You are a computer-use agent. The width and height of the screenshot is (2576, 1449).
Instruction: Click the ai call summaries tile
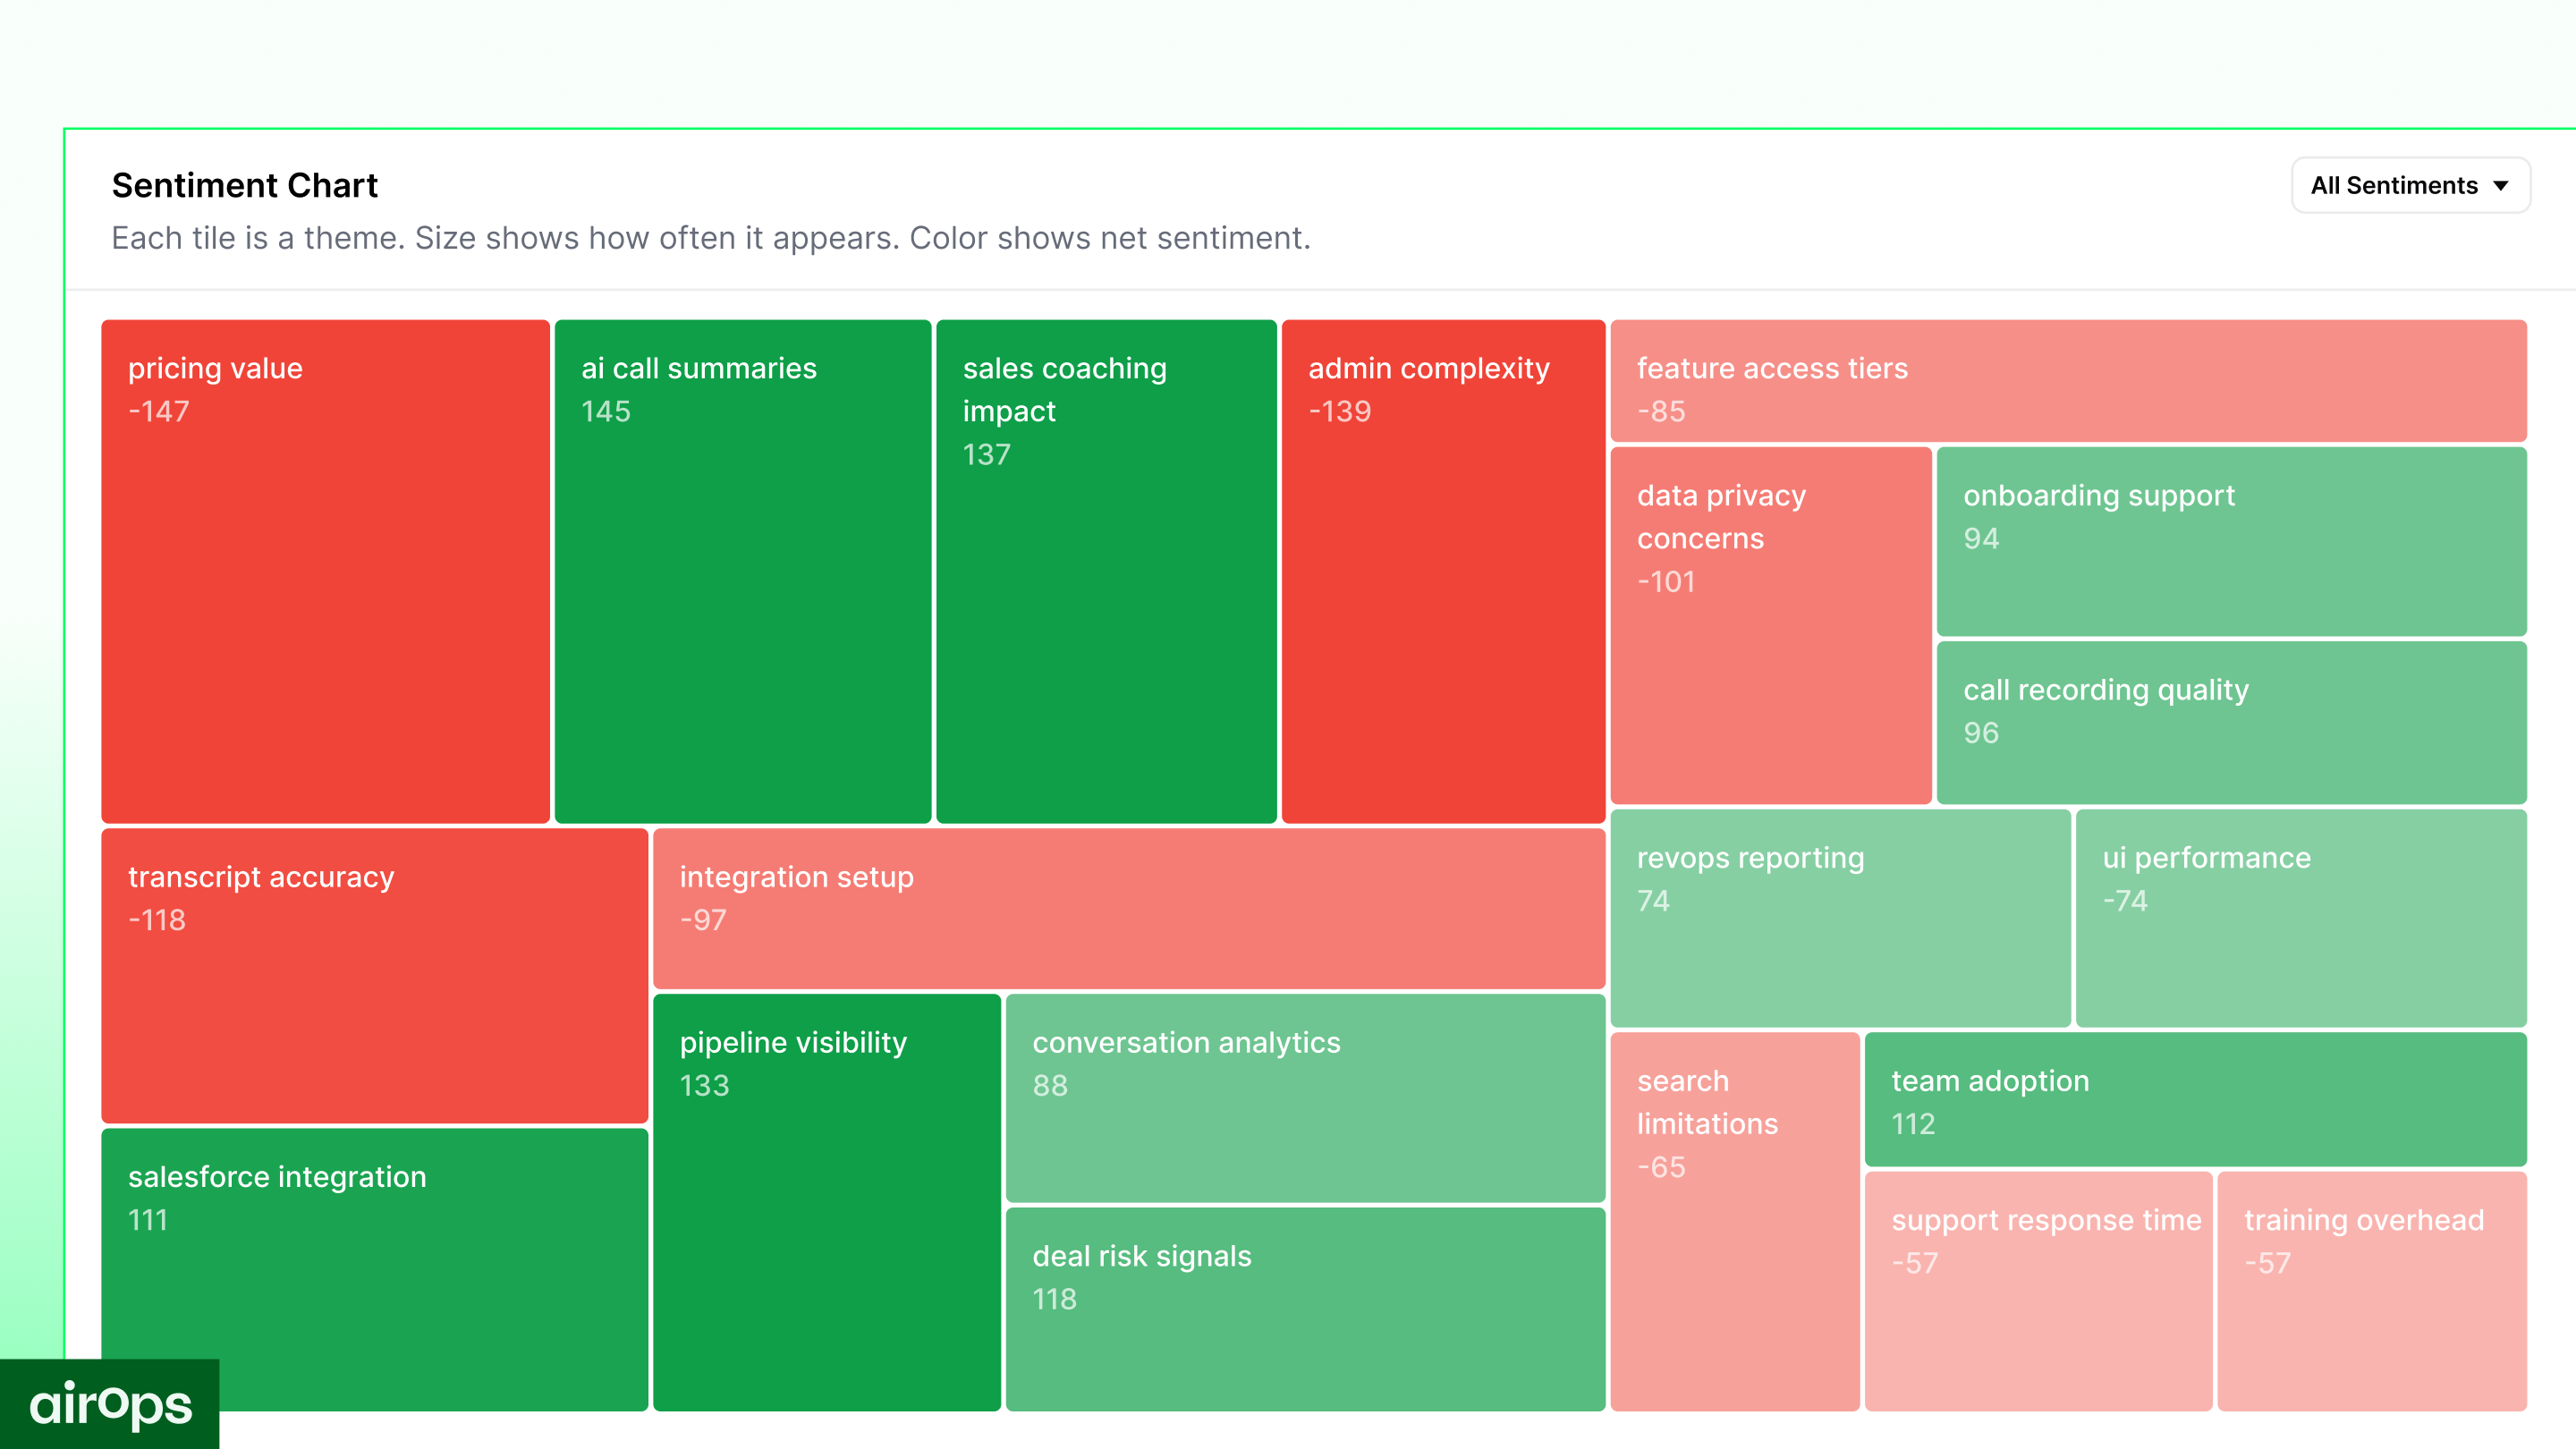tap(742, 570)
